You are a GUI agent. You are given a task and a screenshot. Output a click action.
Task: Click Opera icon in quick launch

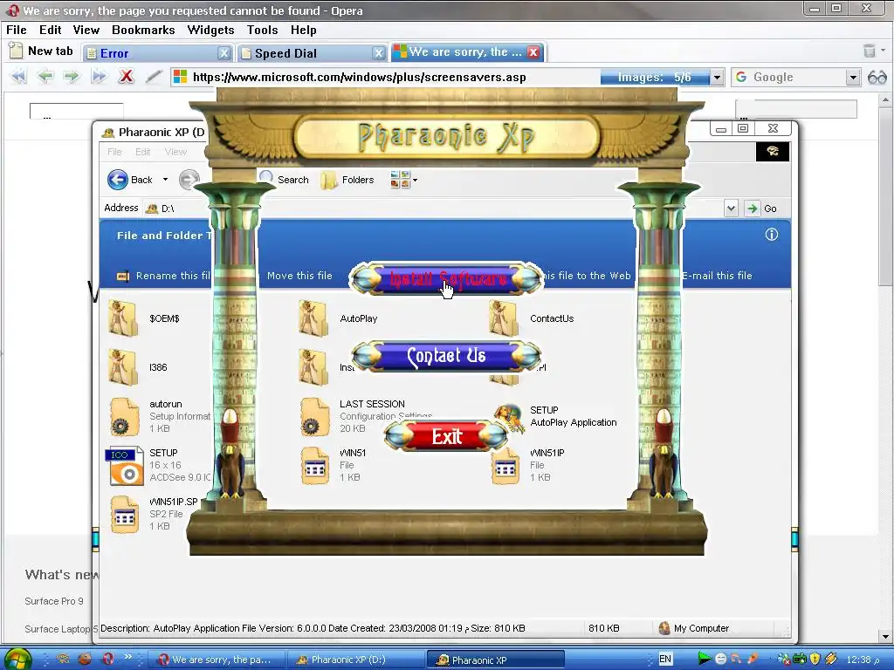[108, 659]
